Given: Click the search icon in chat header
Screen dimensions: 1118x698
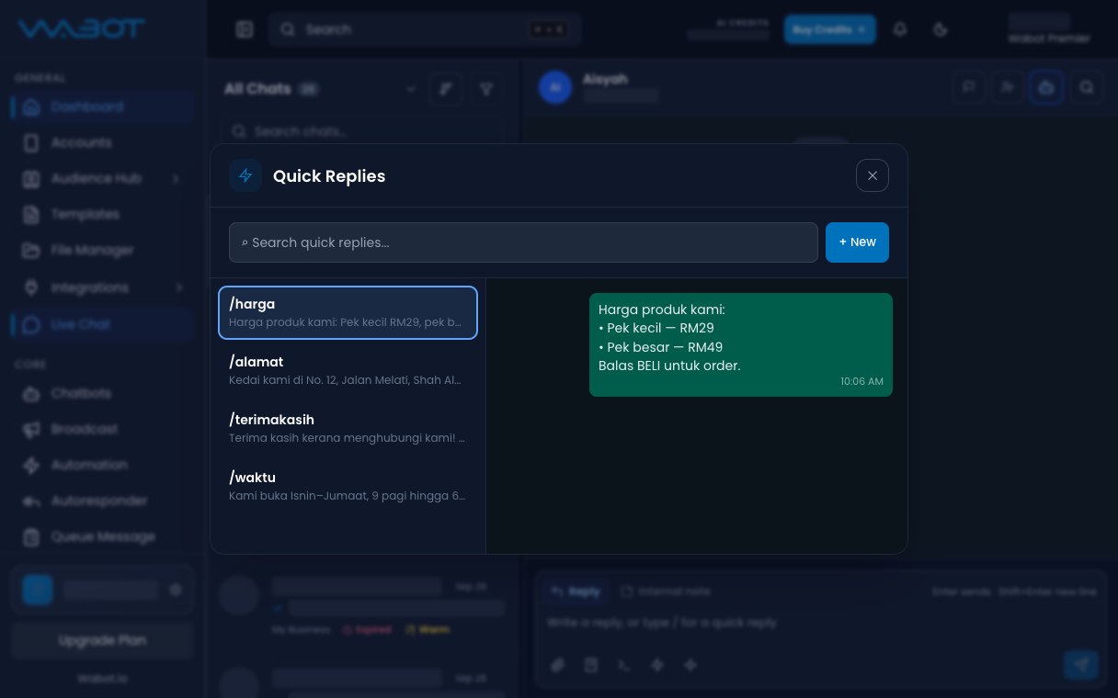Looking at the screenshot, I should point(1087,87).
